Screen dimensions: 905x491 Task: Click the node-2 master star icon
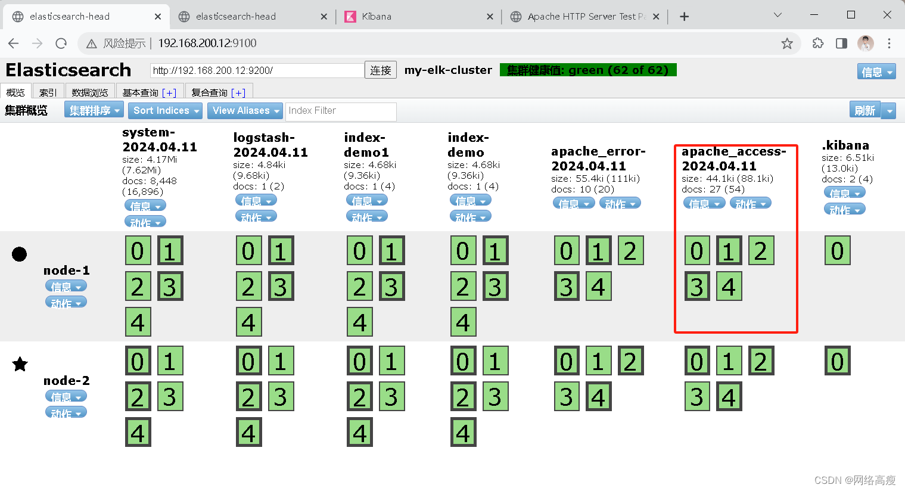pyautogui.click(x=20, y=363)
